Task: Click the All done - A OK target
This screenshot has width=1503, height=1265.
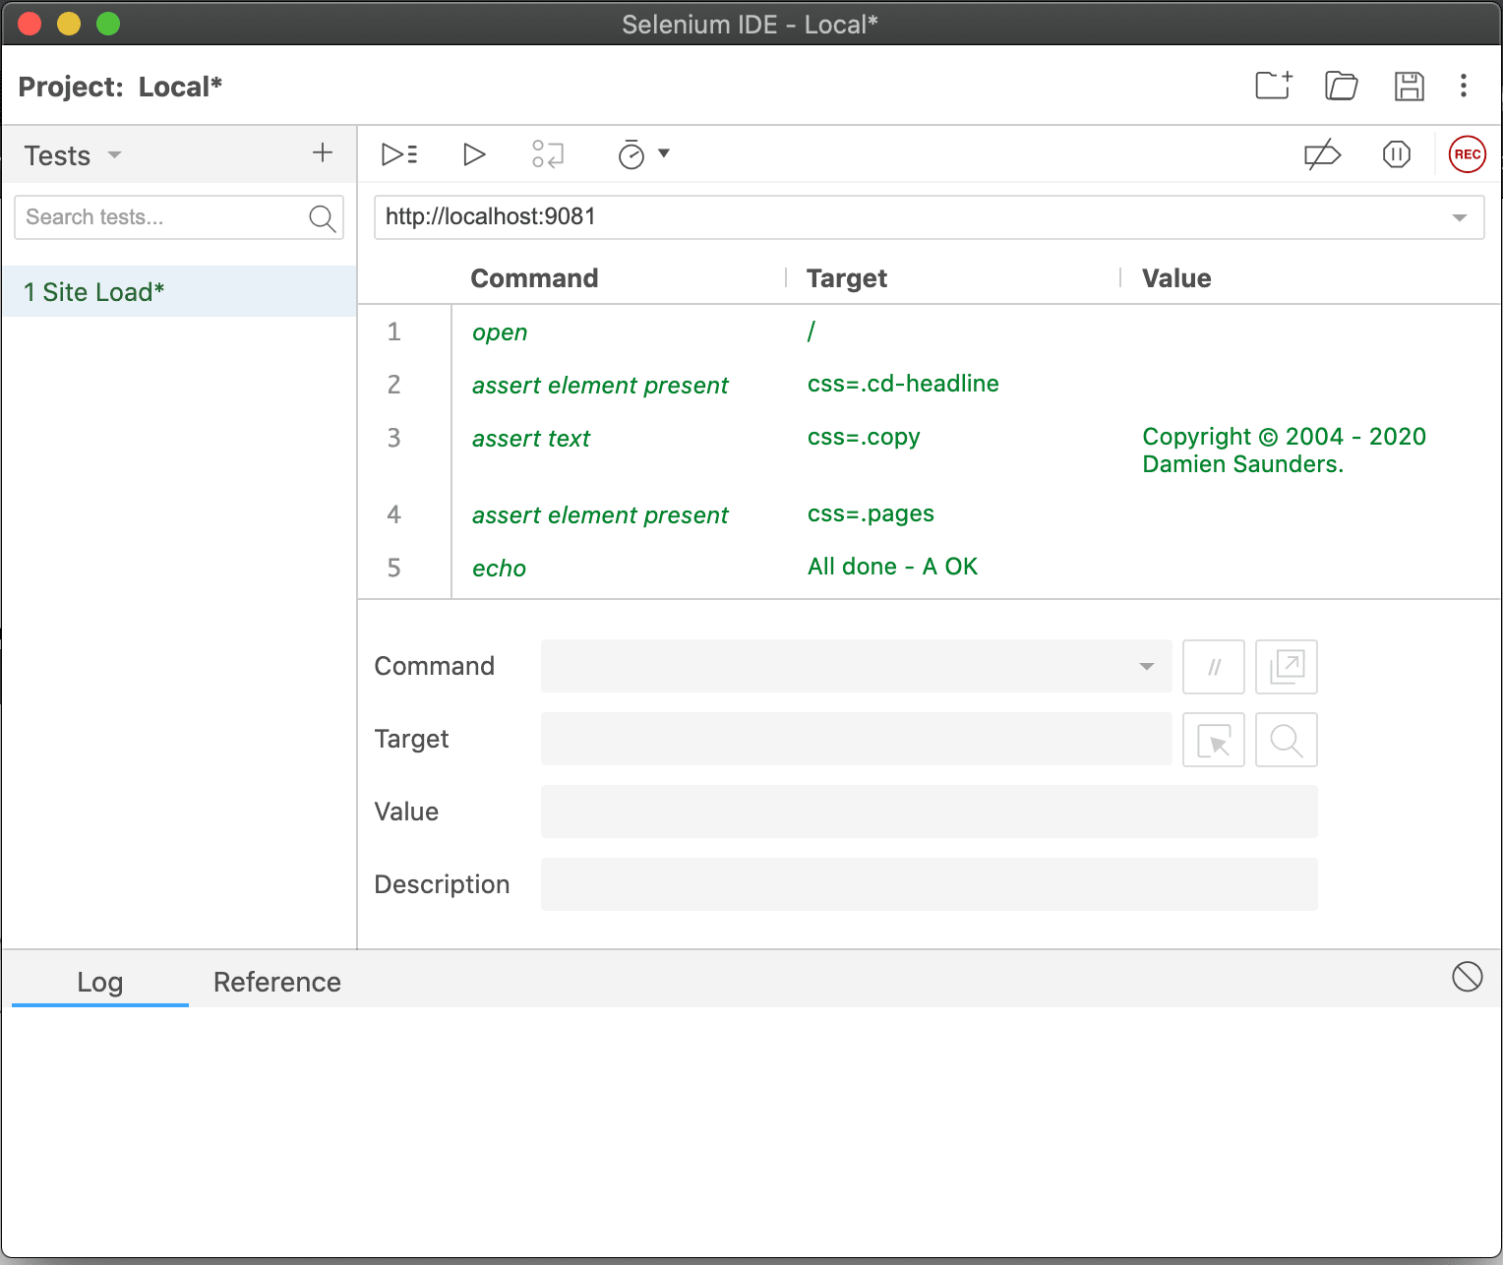Action: click(x=892, y=567)
